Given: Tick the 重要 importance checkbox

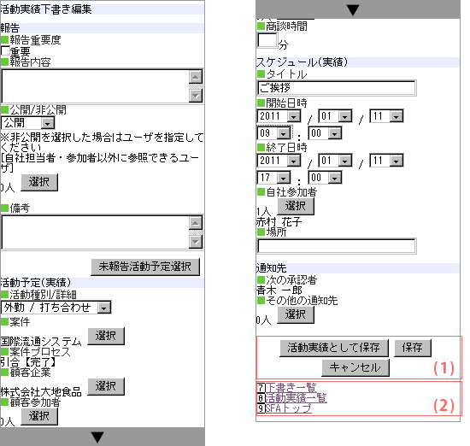Looking at the screenshot, I should pos(4,51).
